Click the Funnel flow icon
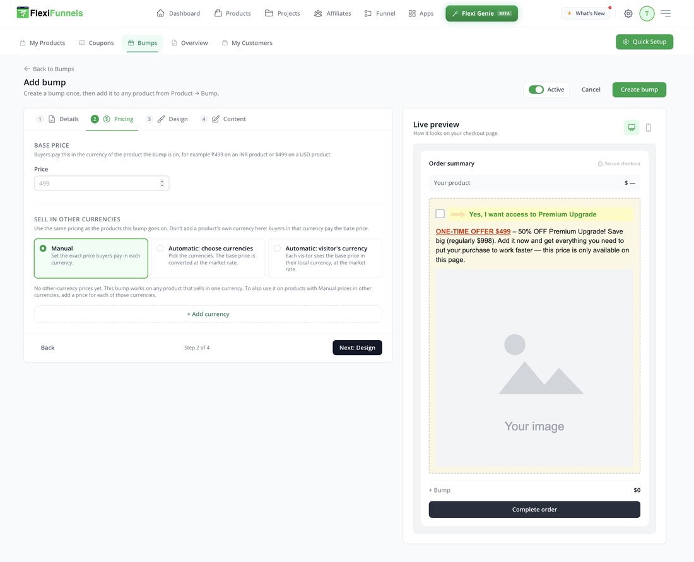Image resolution: width=694 pixels, height=562 pixels. [x=368, y=13]
